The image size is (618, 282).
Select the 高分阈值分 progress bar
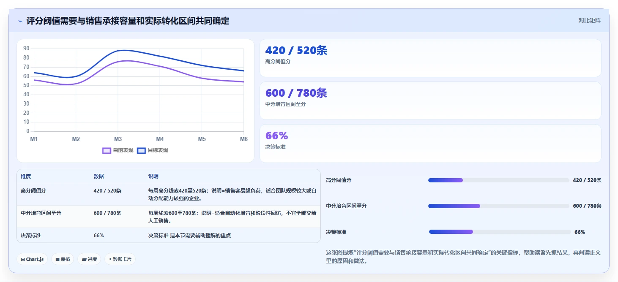coord(499,180)
